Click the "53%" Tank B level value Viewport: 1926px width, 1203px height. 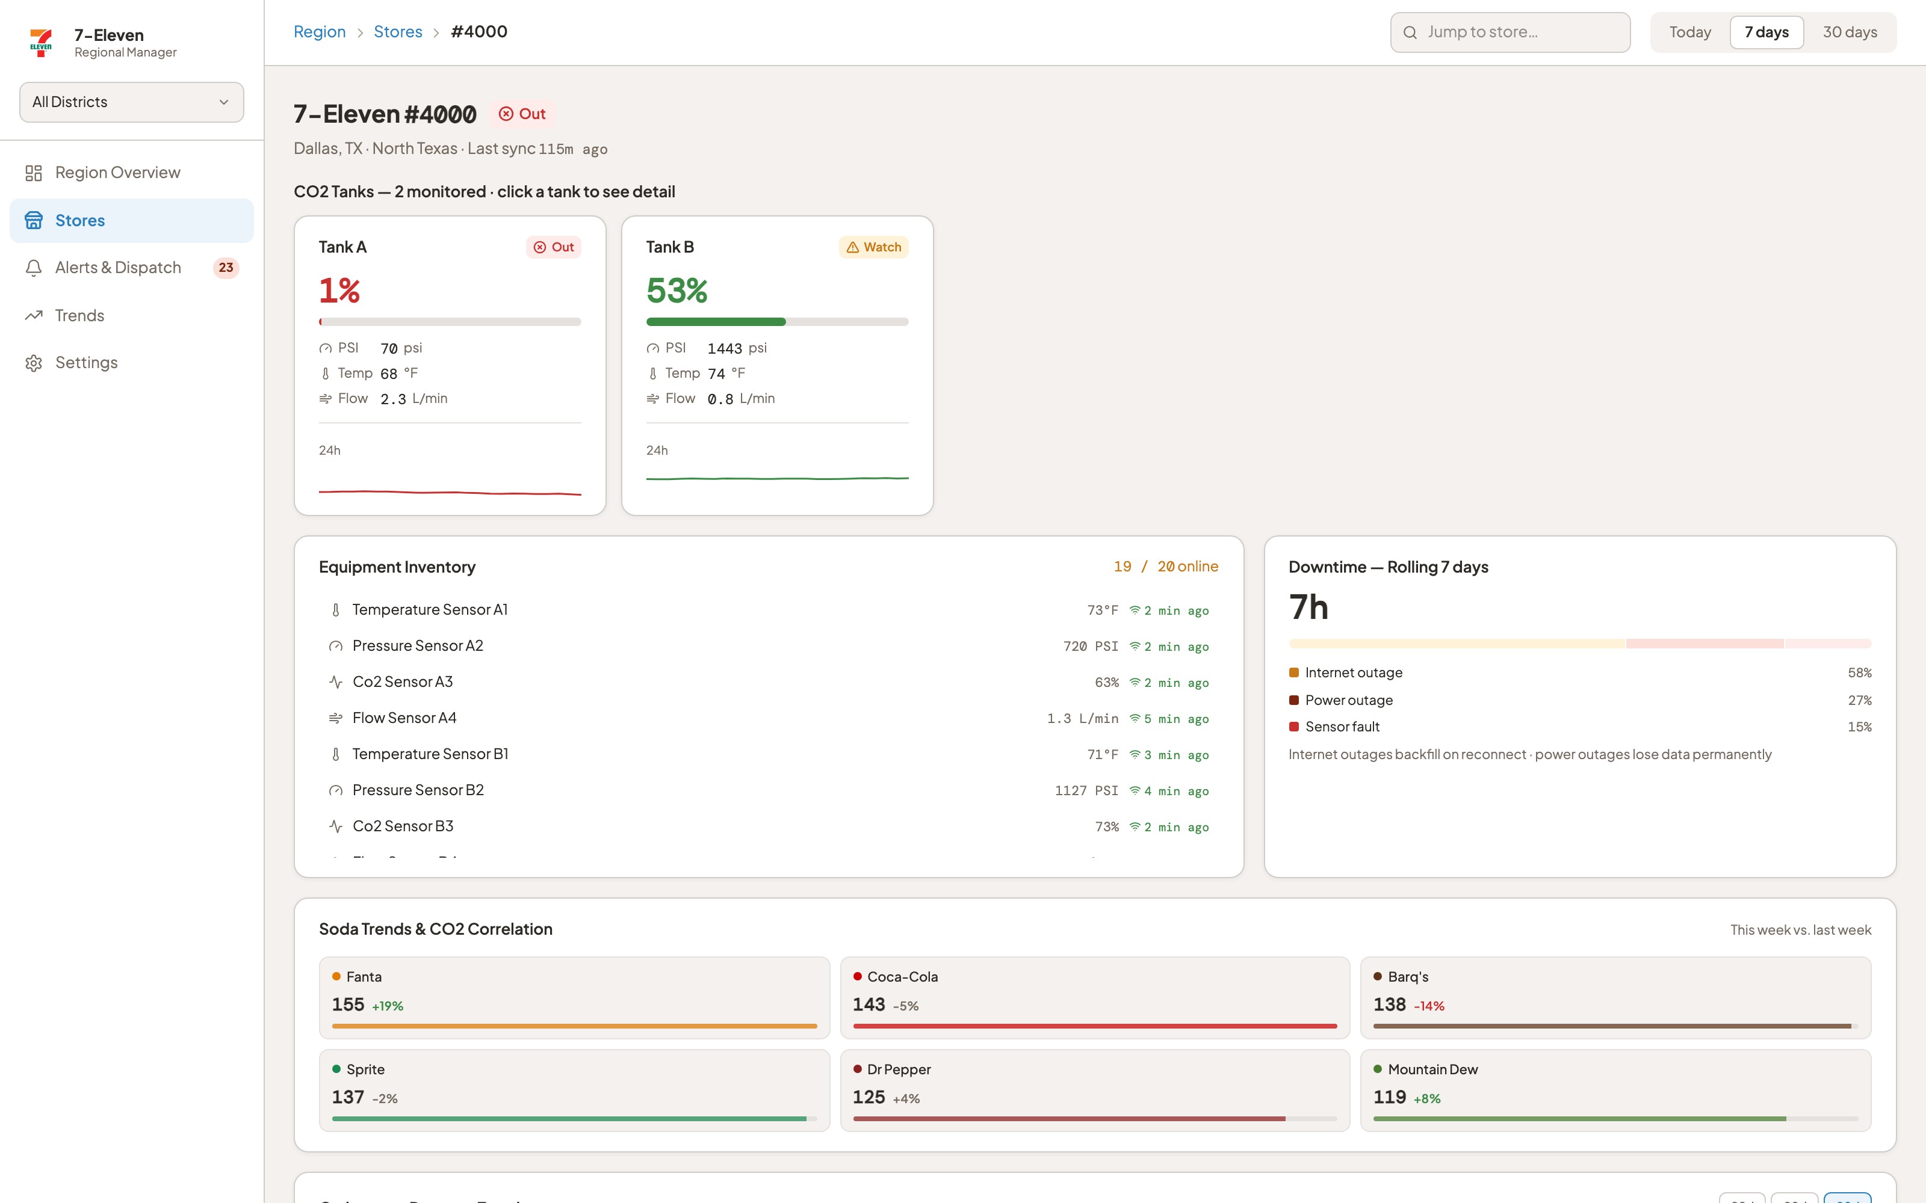[x=677, y=291]
